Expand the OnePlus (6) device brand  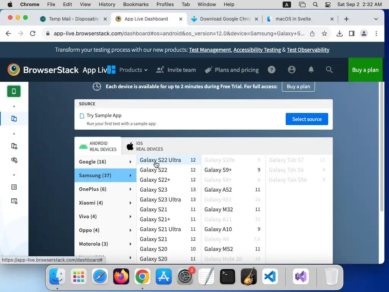[106, 189]
